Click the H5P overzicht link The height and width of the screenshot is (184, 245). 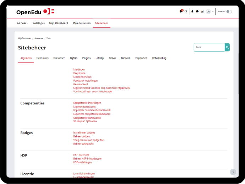coord(81,155)
